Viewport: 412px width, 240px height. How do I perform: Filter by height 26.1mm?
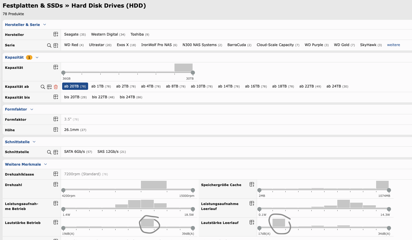click(x=75, y=130)
